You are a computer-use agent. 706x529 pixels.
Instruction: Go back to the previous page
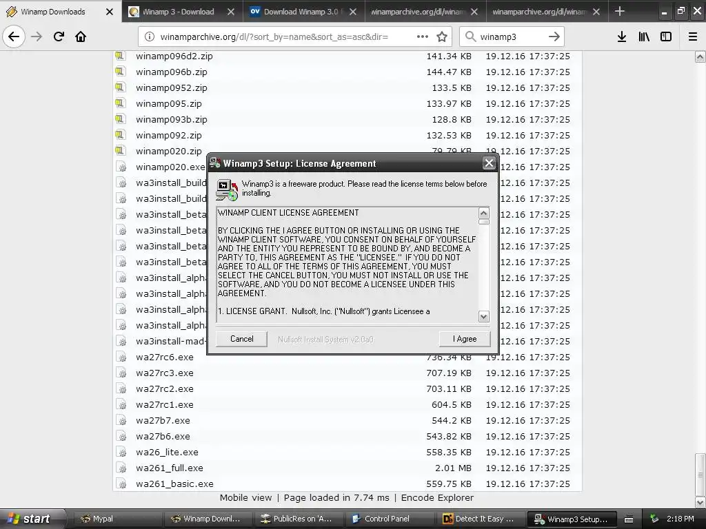14,37
